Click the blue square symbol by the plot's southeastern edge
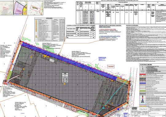Screen dimensions: 166x117 (118, 109)
